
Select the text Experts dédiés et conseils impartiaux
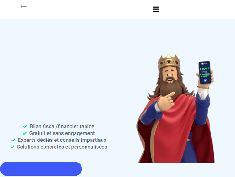pos(62,140)
